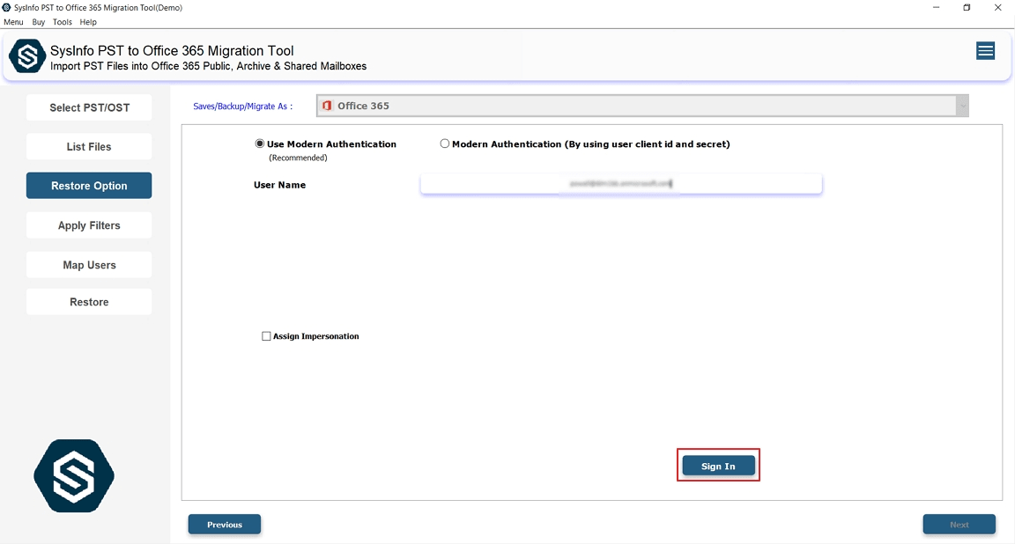The height and width of the screenshot is (544, 1015).
Task: Click into the User Name field
Action: (x=621, y=184)
